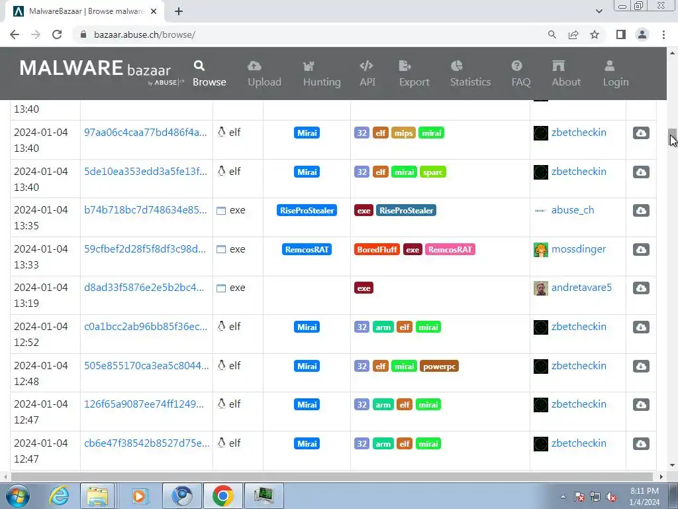Click the vertical scrollbar thumb
The height and width of the screenshot is (509, 678).
pos(672,138)
